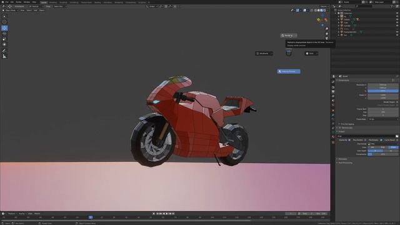Open the Render properties tab
This screenshot has height=225, width=400.
click(333, 87)
